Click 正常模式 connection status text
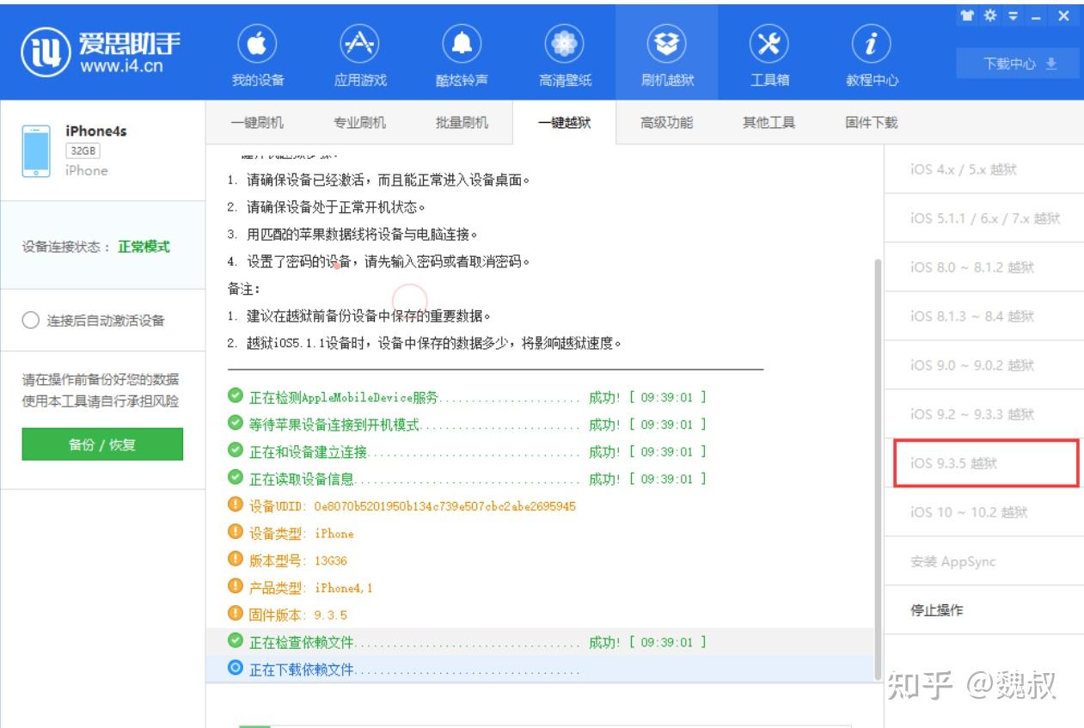This screenshot has height=728, width=1084. coord(144,247)
